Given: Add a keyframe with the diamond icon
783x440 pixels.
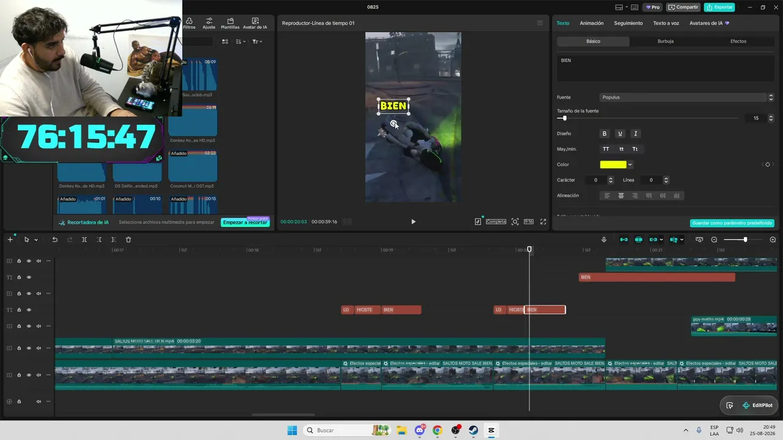Looking at the screenshot, I should point(768,164).
